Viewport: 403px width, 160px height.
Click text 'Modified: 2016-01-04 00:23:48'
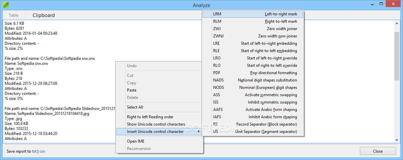[x=31, y=33]
